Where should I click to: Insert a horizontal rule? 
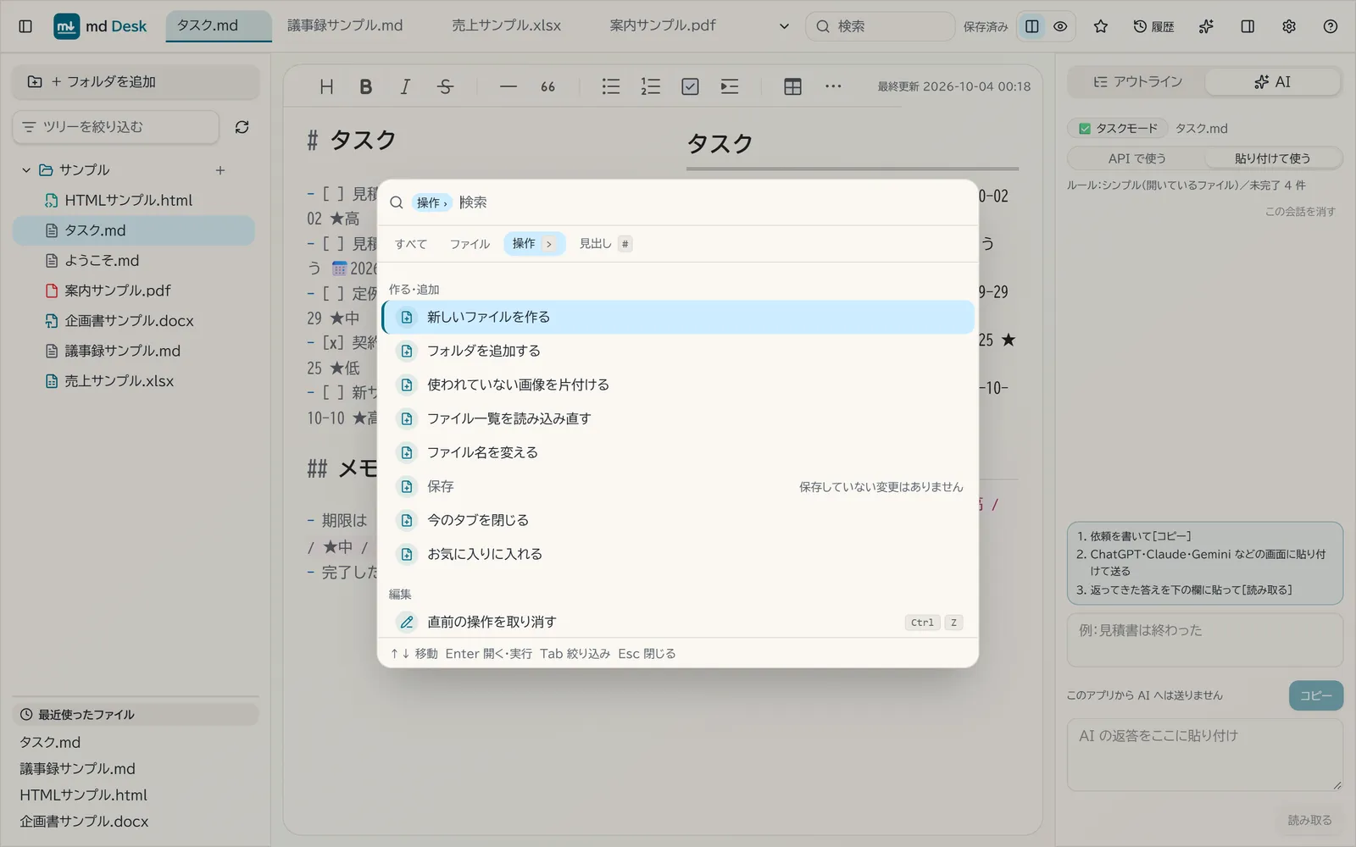[x=508, y=86]
